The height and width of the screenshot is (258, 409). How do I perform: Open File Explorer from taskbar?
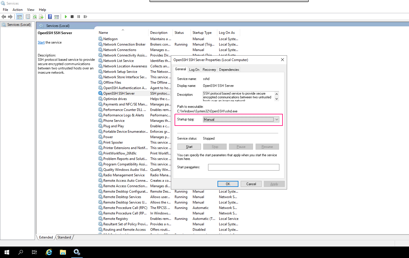point(63,252)
